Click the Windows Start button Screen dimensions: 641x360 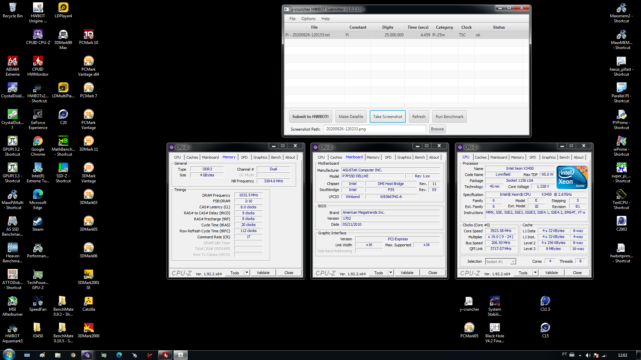coord(9,355)
